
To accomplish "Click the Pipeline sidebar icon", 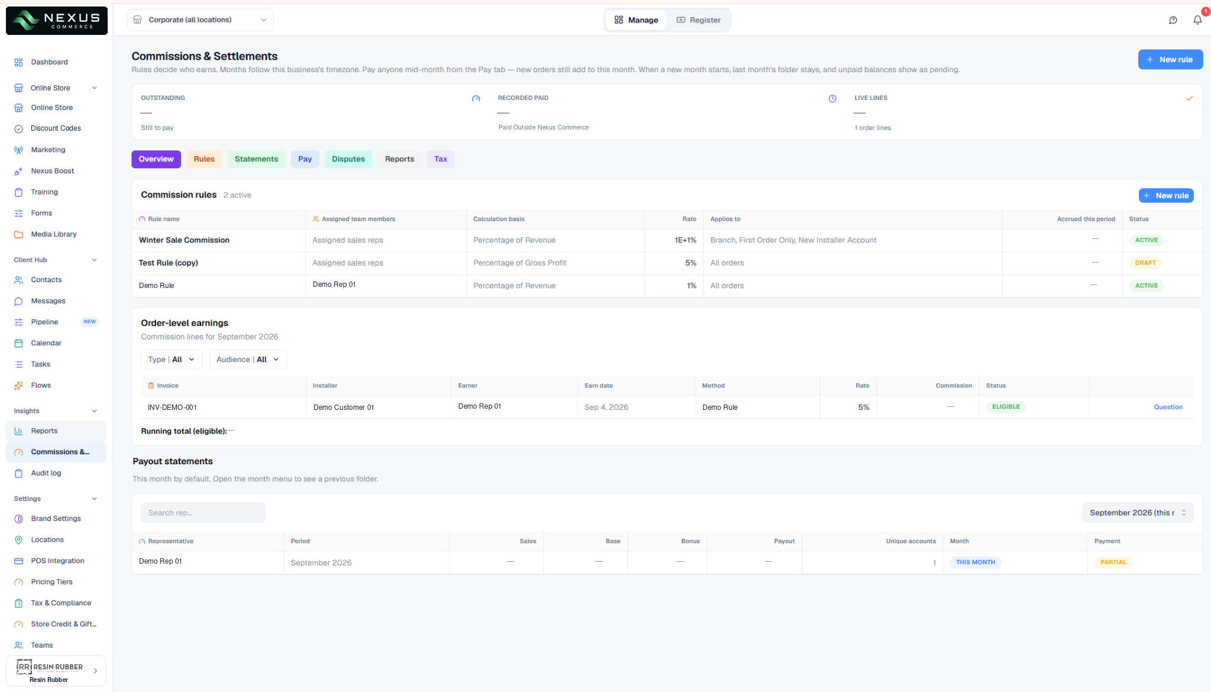I will (x=18, y=322).
